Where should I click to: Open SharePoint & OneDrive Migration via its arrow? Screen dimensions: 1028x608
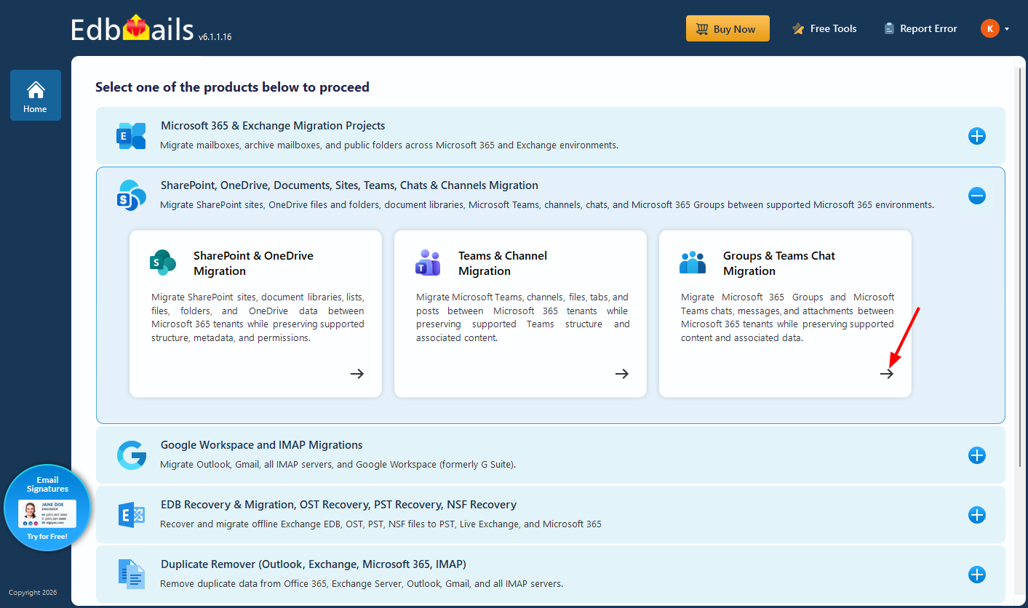[x=357, y=374]
